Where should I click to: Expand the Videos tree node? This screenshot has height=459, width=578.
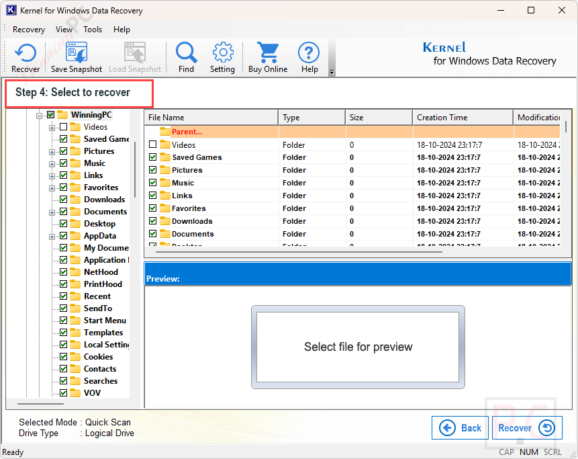[52, 128]
